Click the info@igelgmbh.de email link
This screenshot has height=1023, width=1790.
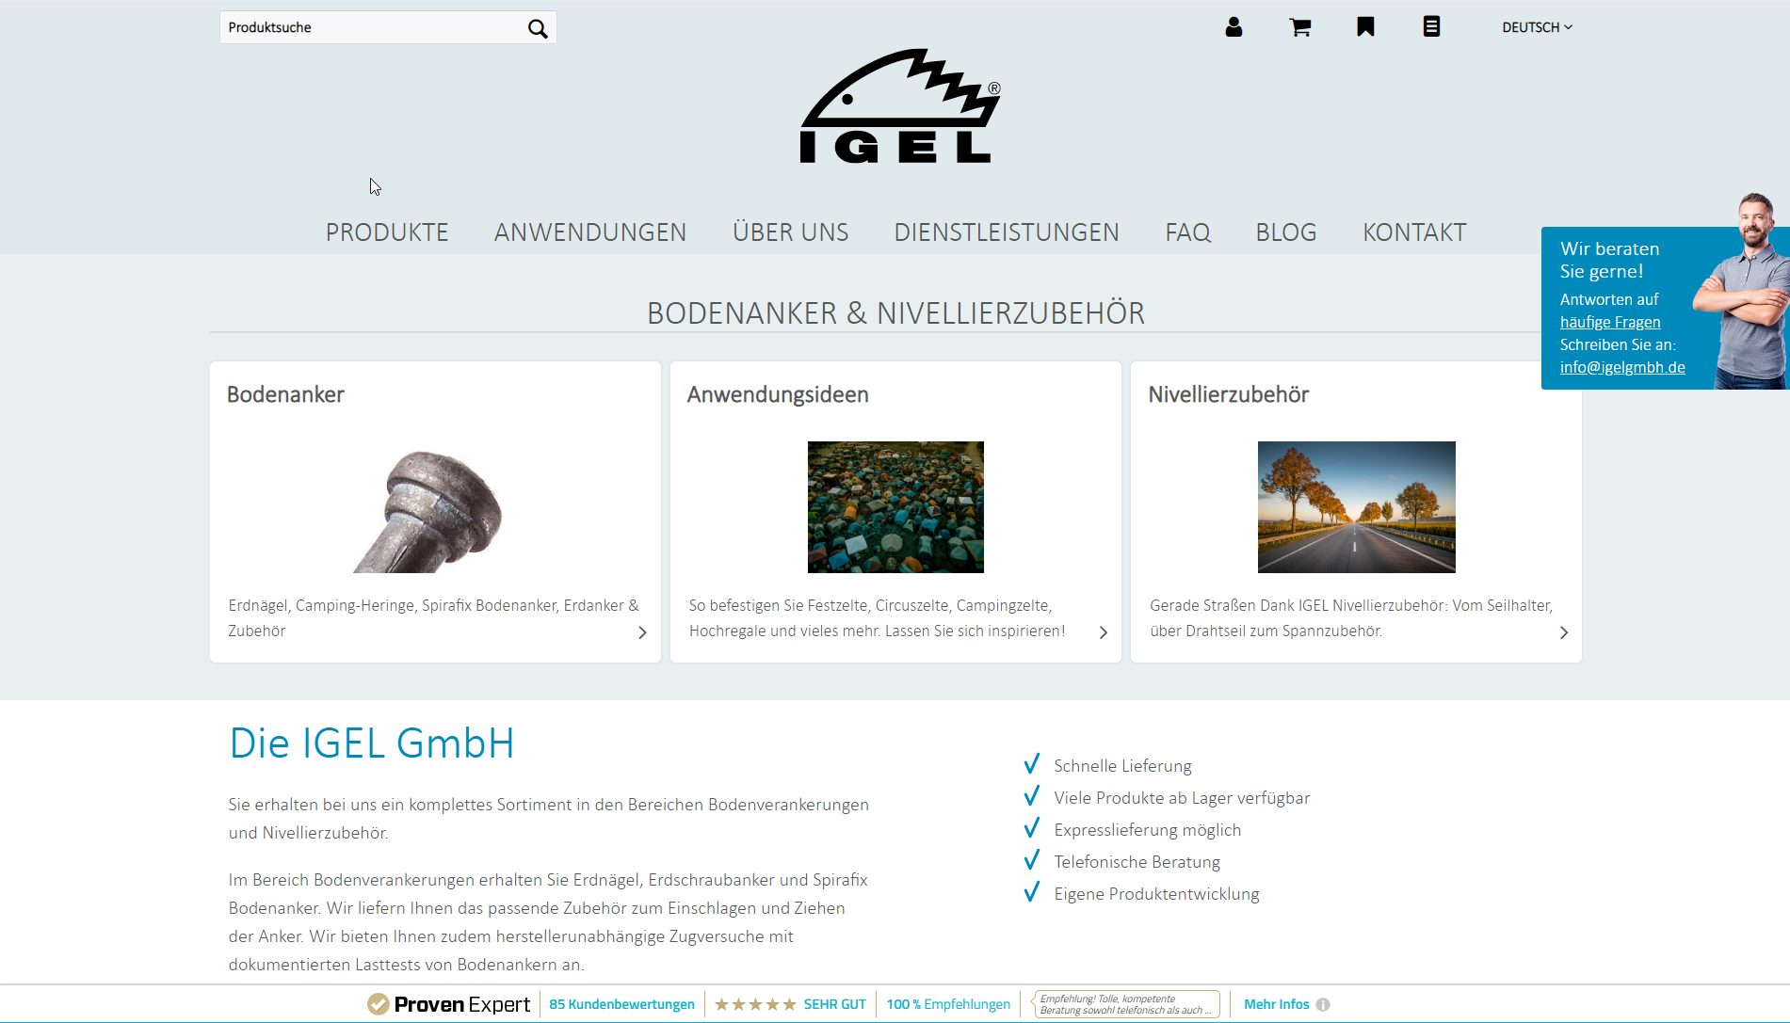tap(1622, 367)
